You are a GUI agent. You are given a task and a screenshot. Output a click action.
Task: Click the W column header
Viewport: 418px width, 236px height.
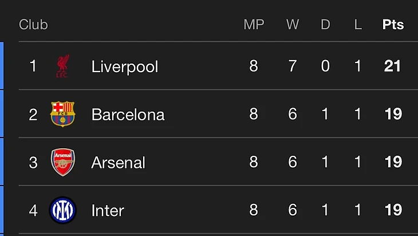293,25
